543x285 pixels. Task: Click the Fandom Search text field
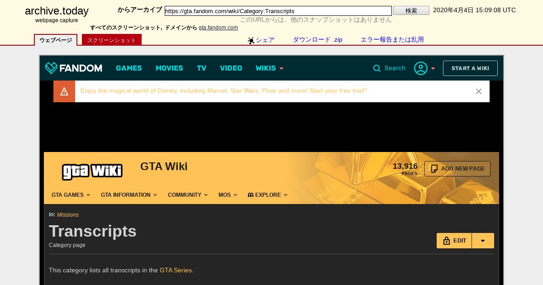click(395, 68)
